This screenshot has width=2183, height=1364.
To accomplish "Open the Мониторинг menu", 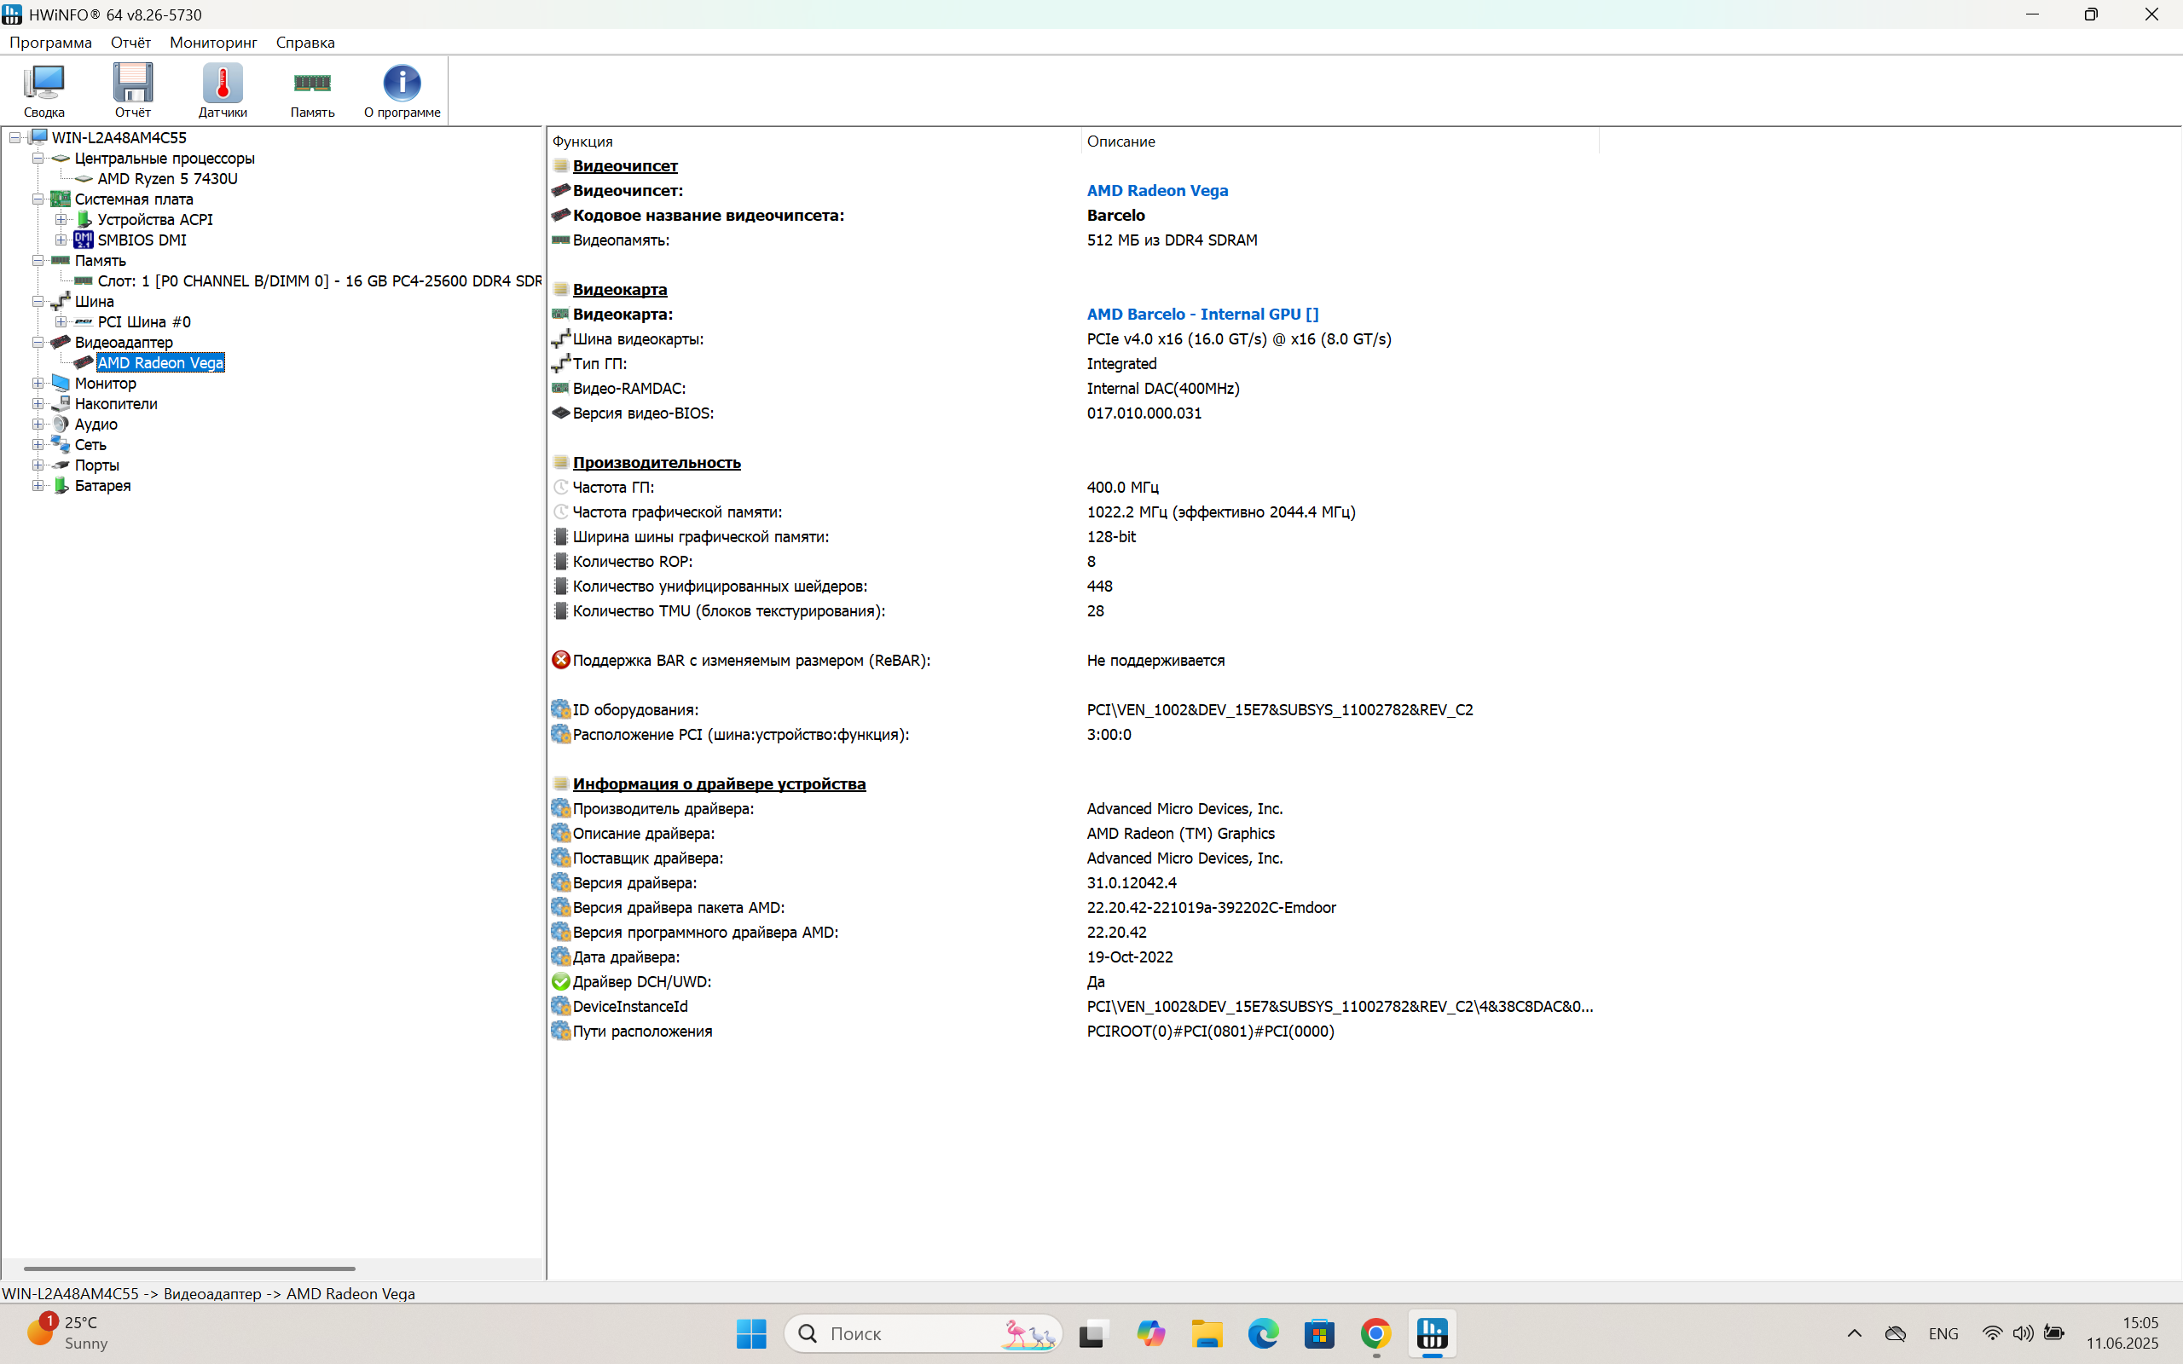I will [213, 43].
